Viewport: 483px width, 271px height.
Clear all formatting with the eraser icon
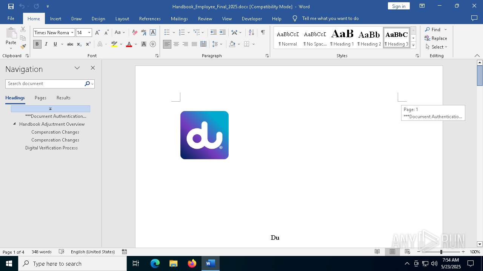[135, 33]
